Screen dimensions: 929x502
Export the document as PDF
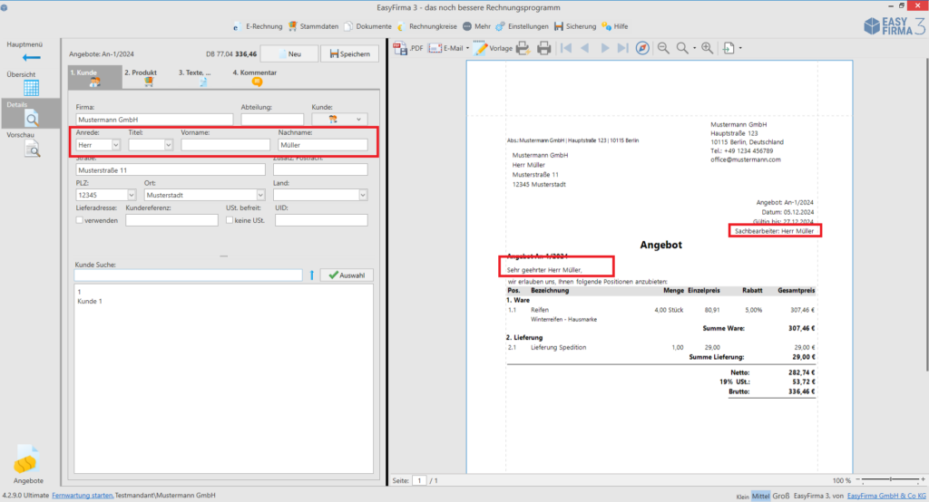(408, 48)
